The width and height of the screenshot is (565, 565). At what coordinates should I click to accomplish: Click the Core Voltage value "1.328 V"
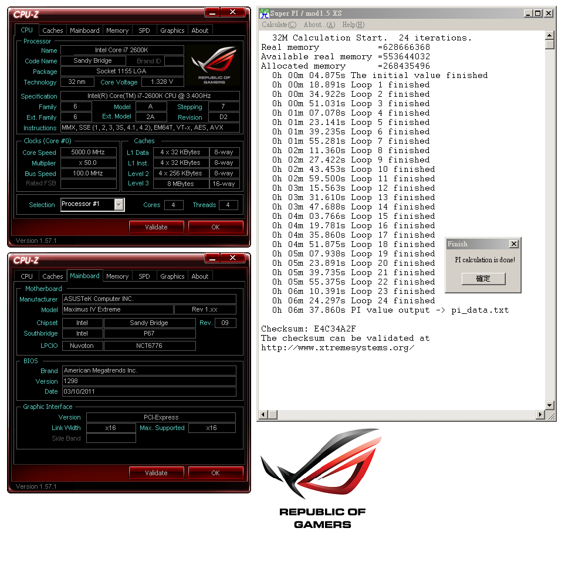tap(163, 82)
